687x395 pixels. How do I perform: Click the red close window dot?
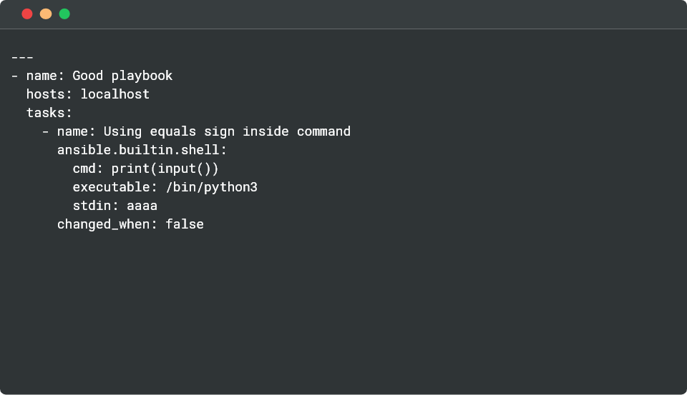tap(27, 14)
